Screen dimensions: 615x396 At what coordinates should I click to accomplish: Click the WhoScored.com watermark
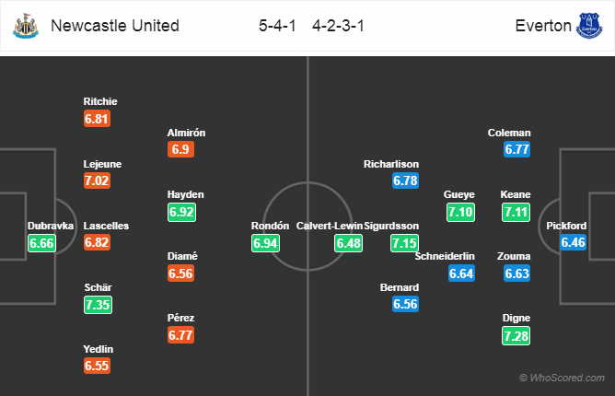click(x=562, y=378)
